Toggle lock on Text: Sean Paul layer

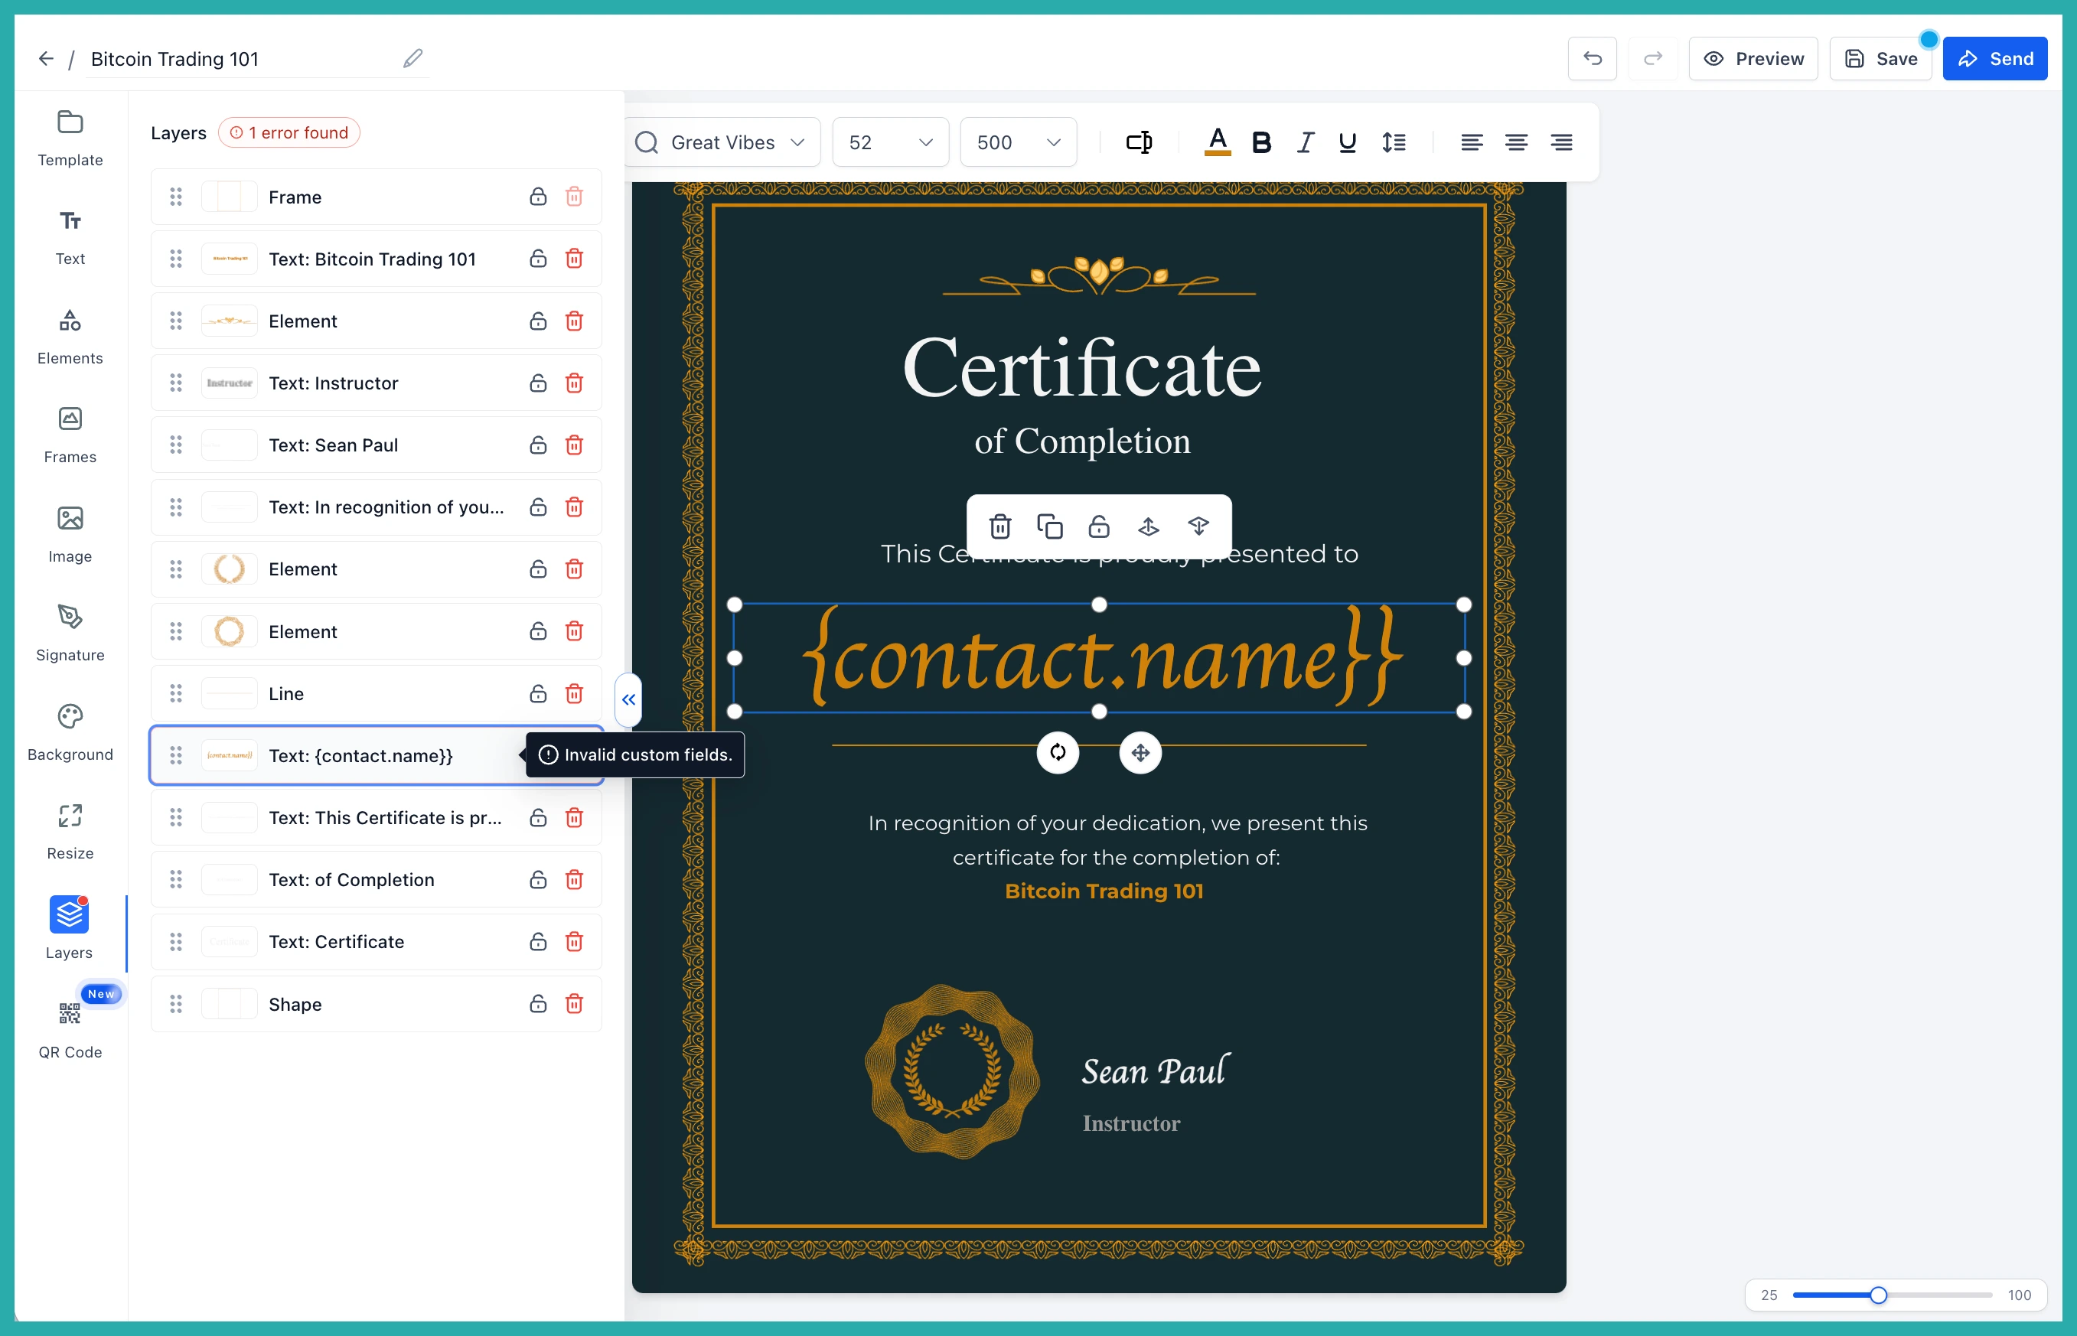[x=538, y=445]
